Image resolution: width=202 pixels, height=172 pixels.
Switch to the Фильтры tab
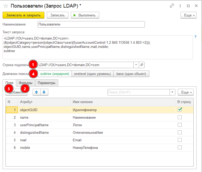(26, 83)
